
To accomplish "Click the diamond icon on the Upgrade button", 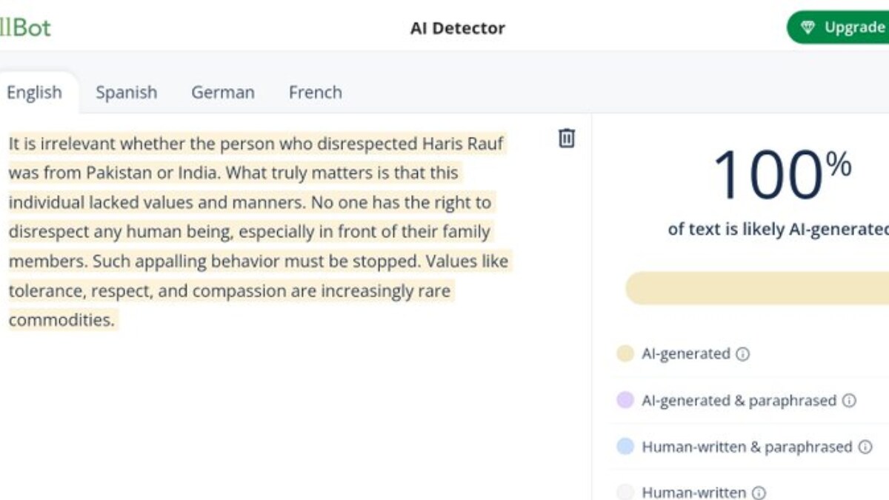I will [x=808, y=28].
